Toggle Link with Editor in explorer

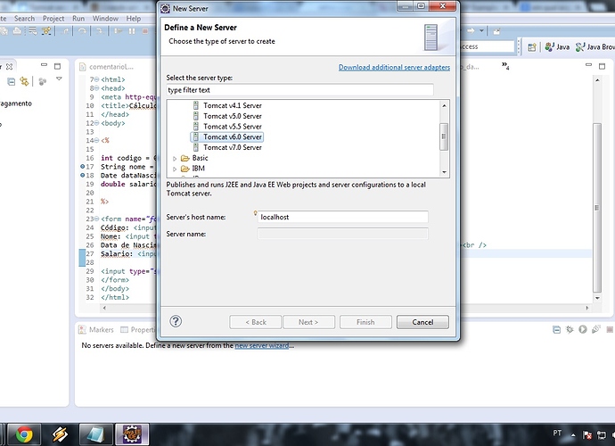[24, 82]
